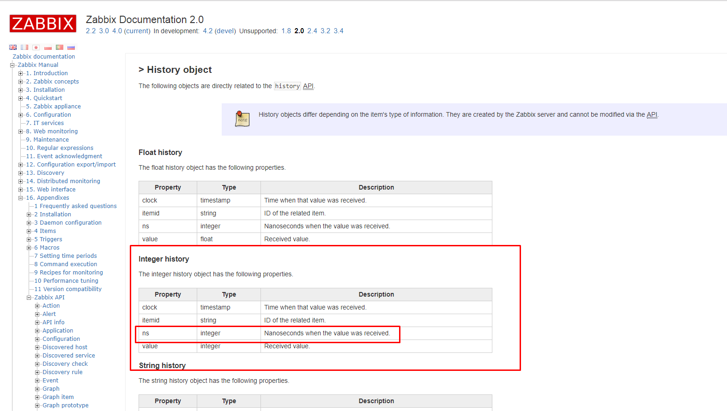Expand the Action API node
This screenshot has height=411, width=727.
pos(37,306)
